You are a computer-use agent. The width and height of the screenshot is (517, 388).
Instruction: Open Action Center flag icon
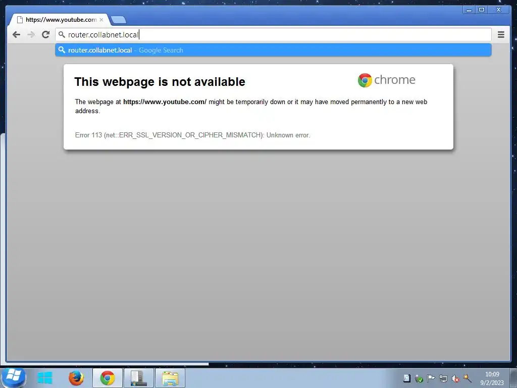[431, 378]
